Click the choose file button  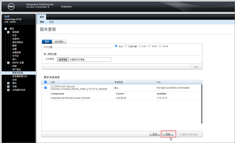63,59
